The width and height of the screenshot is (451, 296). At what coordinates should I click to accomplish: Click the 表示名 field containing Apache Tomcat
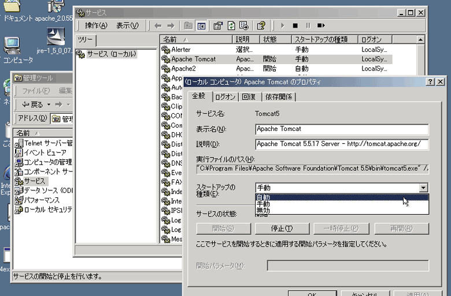(342, 129)
